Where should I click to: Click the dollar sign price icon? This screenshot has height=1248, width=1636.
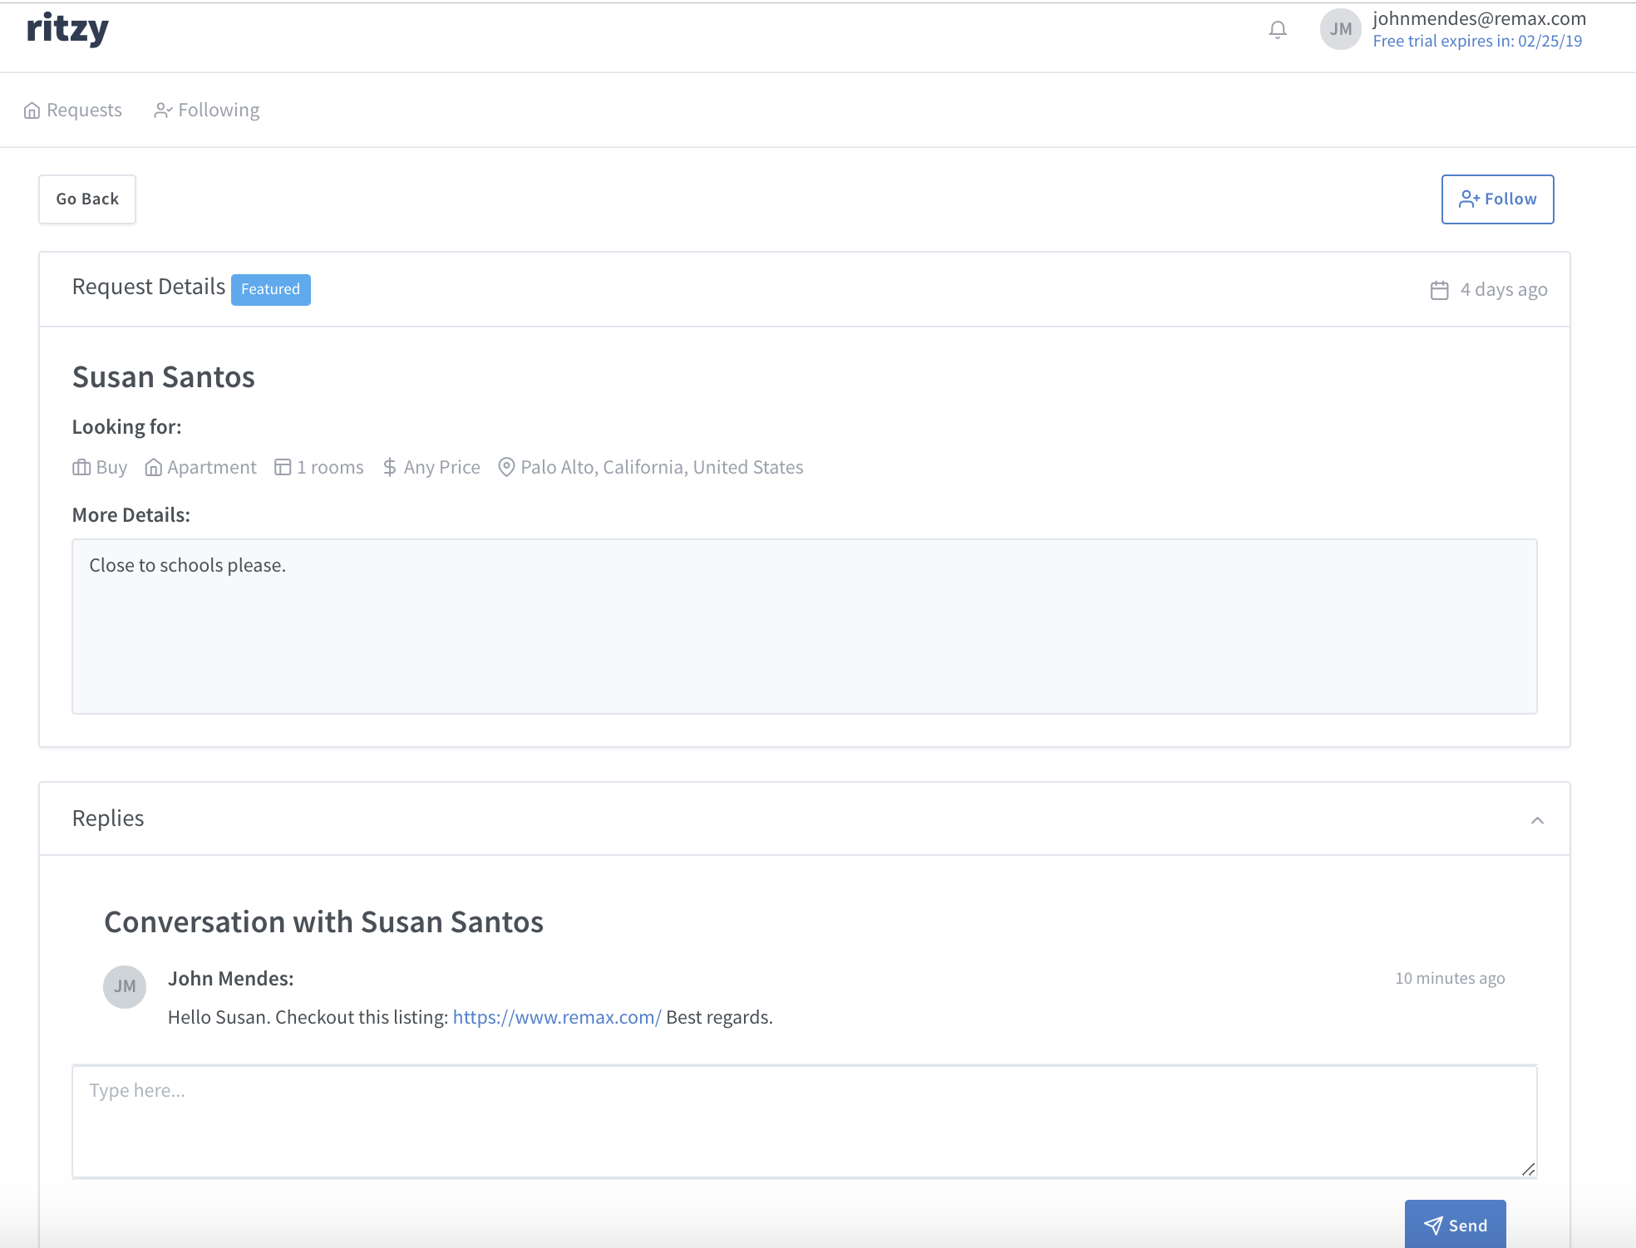point(389,468)
